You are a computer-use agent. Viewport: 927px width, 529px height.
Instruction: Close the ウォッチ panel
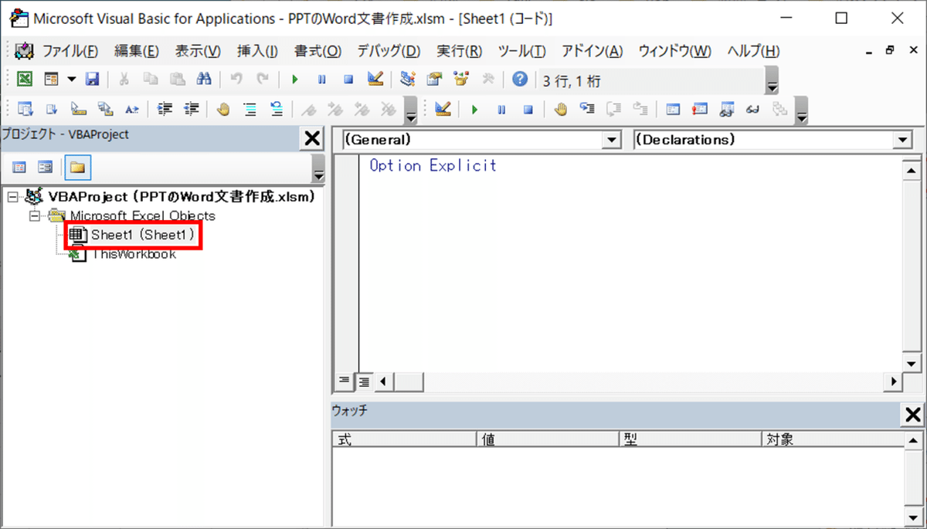click(x=912, y=415)
